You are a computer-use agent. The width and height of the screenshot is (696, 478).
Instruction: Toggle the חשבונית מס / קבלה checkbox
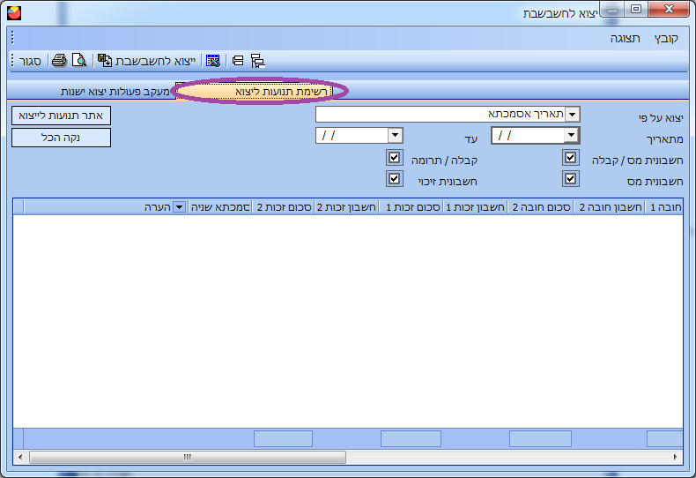click(571, 159)
